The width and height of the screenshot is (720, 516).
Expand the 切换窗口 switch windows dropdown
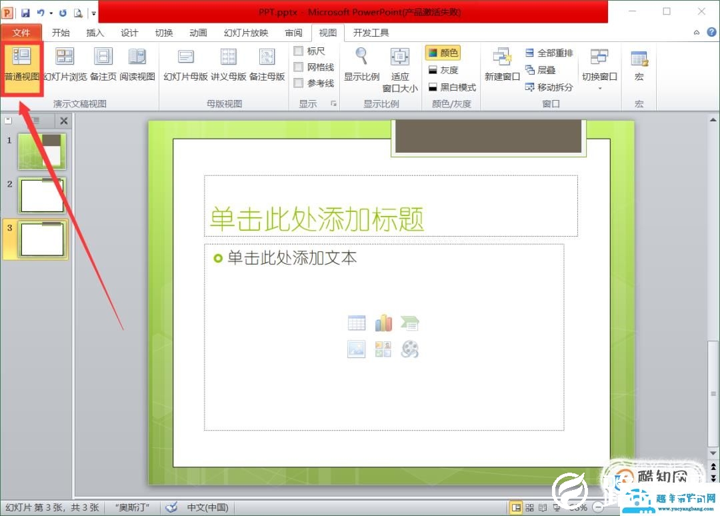click(599, 87)
